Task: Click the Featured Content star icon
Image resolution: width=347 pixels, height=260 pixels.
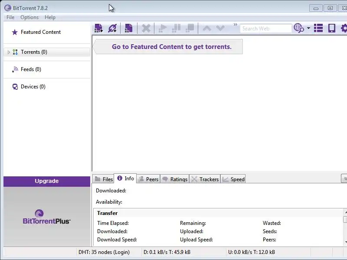Action: tap(15, 32)
